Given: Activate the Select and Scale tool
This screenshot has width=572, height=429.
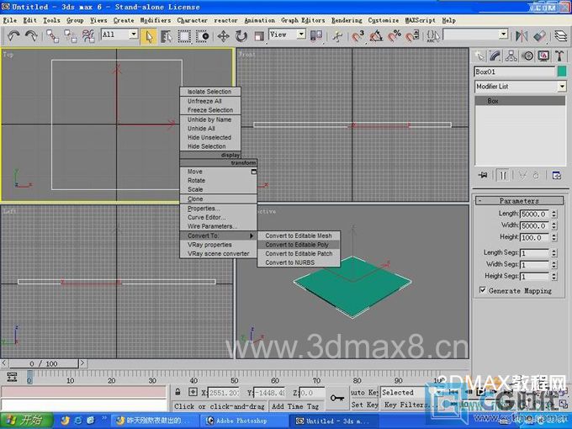Looking at the screenshot, I should point(259,35).
